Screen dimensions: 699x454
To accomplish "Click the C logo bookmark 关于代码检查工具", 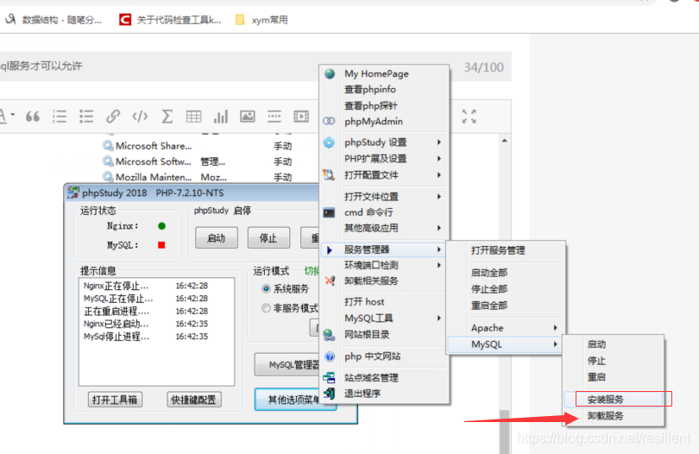I will tap(170, 20).
